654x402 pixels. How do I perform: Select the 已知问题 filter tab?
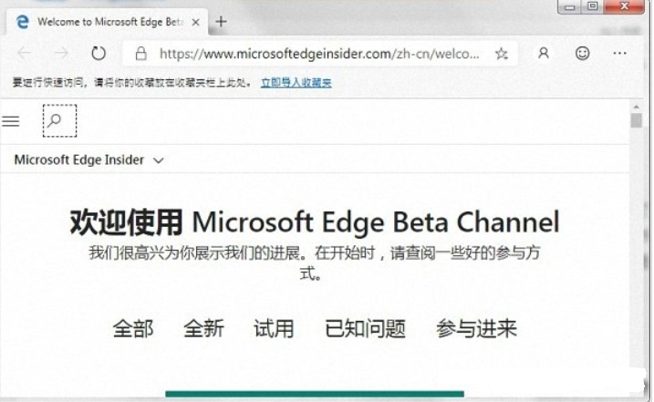(x=366, y=328)
